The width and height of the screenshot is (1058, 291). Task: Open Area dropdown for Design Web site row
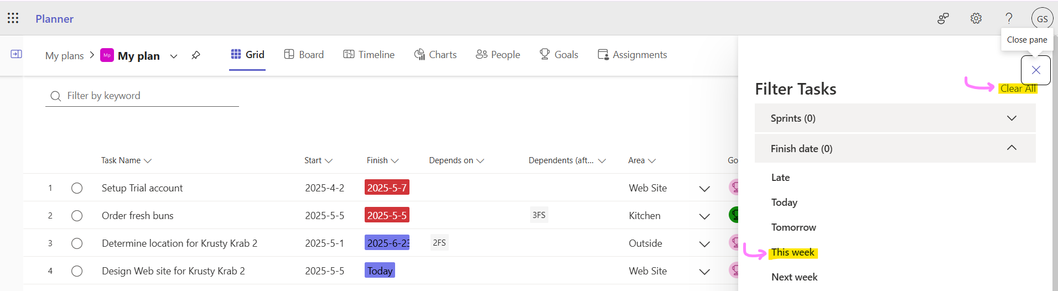(704, 272)
